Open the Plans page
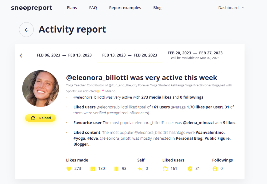The height and width of the screenshot is (184, 267). click(72, 8)
